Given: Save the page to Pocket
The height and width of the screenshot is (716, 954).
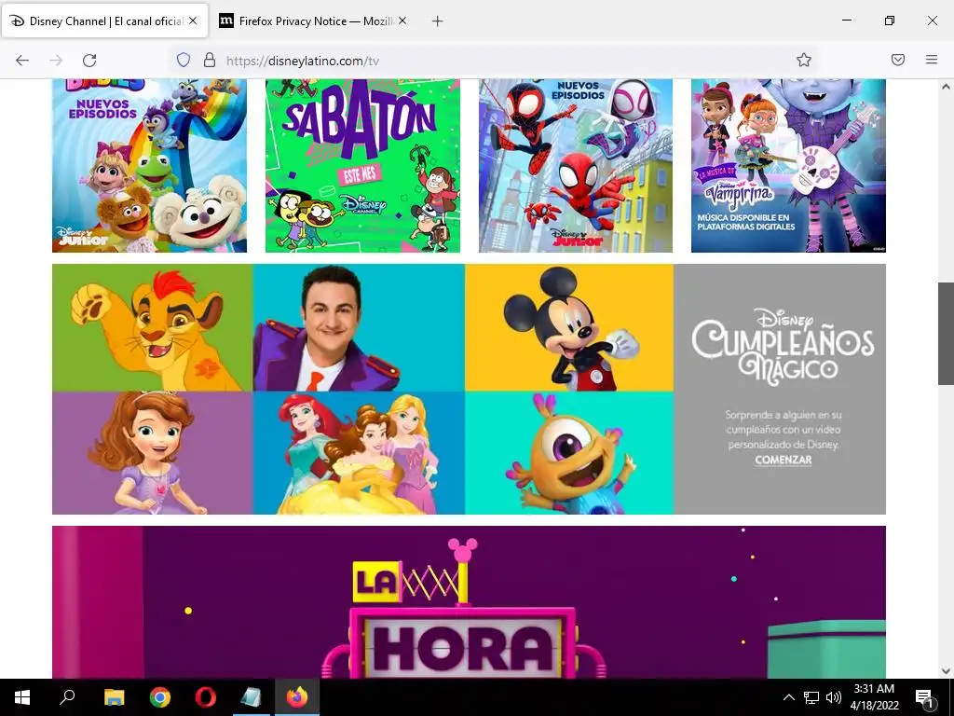Looking at the screenshot, I should coord(898,60).
